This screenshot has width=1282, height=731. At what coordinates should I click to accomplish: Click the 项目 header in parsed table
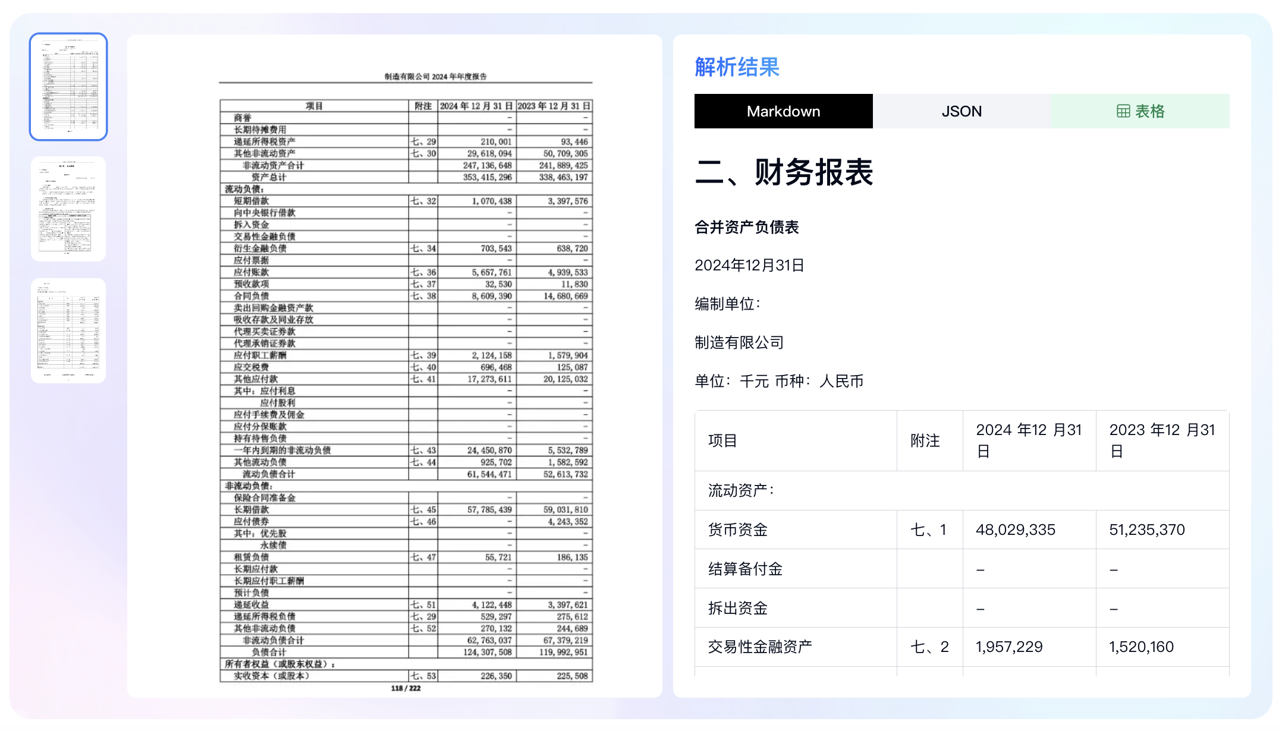coord(722,440)
